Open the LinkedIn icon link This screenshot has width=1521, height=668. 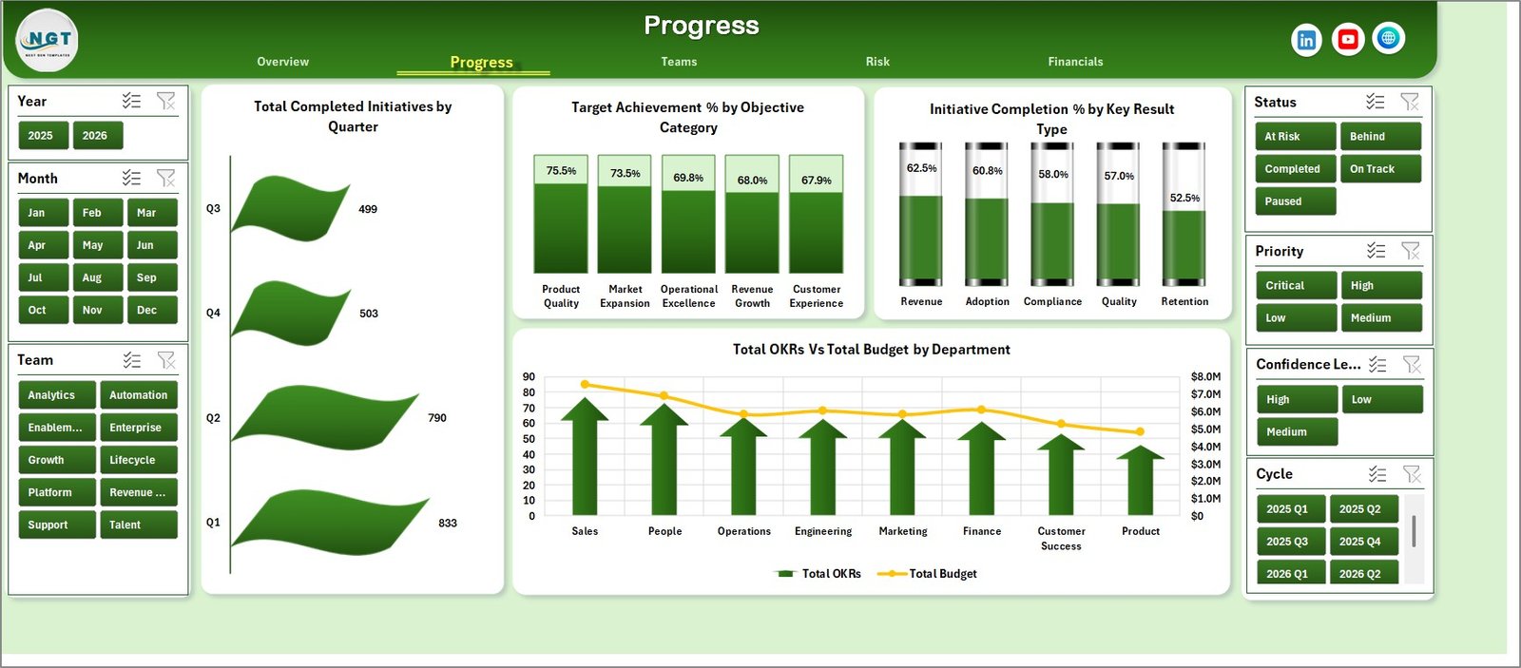click(x=1306, y=40)
